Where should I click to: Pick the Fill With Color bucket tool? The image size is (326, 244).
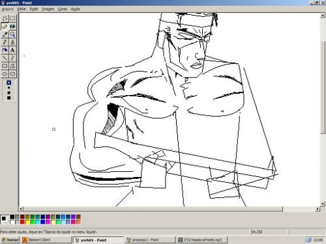point(12,27)
